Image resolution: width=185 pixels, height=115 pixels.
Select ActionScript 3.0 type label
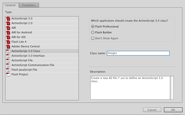point(22,18)
